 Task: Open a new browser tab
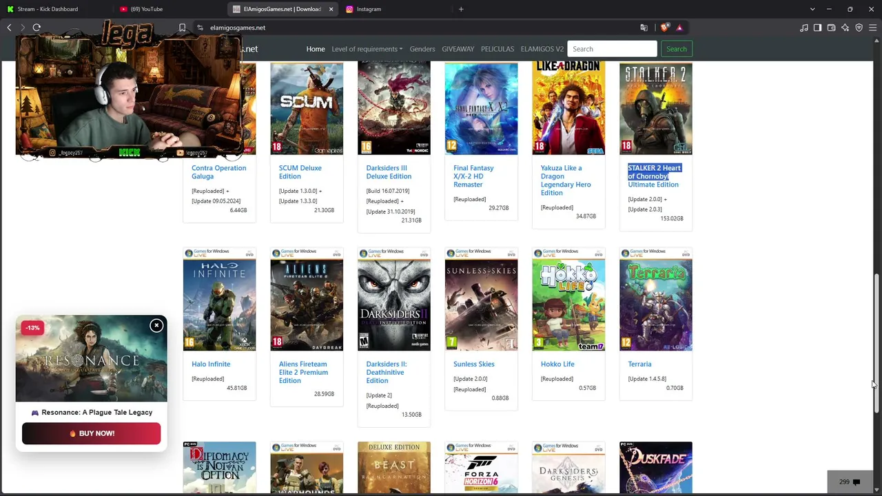point(461,9)
